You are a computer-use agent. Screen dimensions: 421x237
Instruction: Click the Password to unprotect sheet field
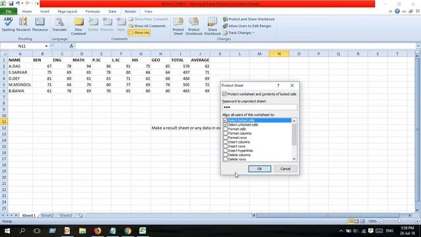260,107
